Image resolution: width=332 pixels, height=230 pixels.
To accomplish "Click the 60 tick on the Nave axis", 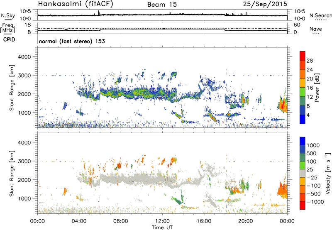I will pos(297,25).
